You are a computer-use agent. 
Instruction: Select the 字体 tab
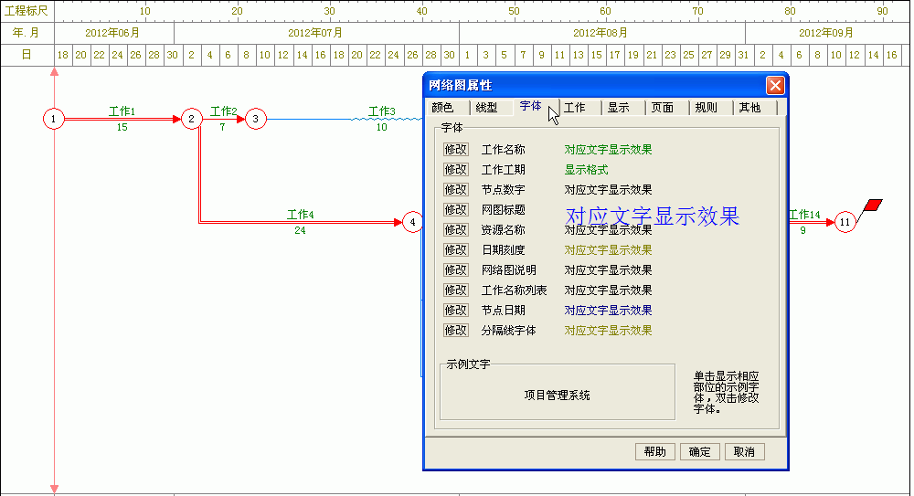coord(534,107)
